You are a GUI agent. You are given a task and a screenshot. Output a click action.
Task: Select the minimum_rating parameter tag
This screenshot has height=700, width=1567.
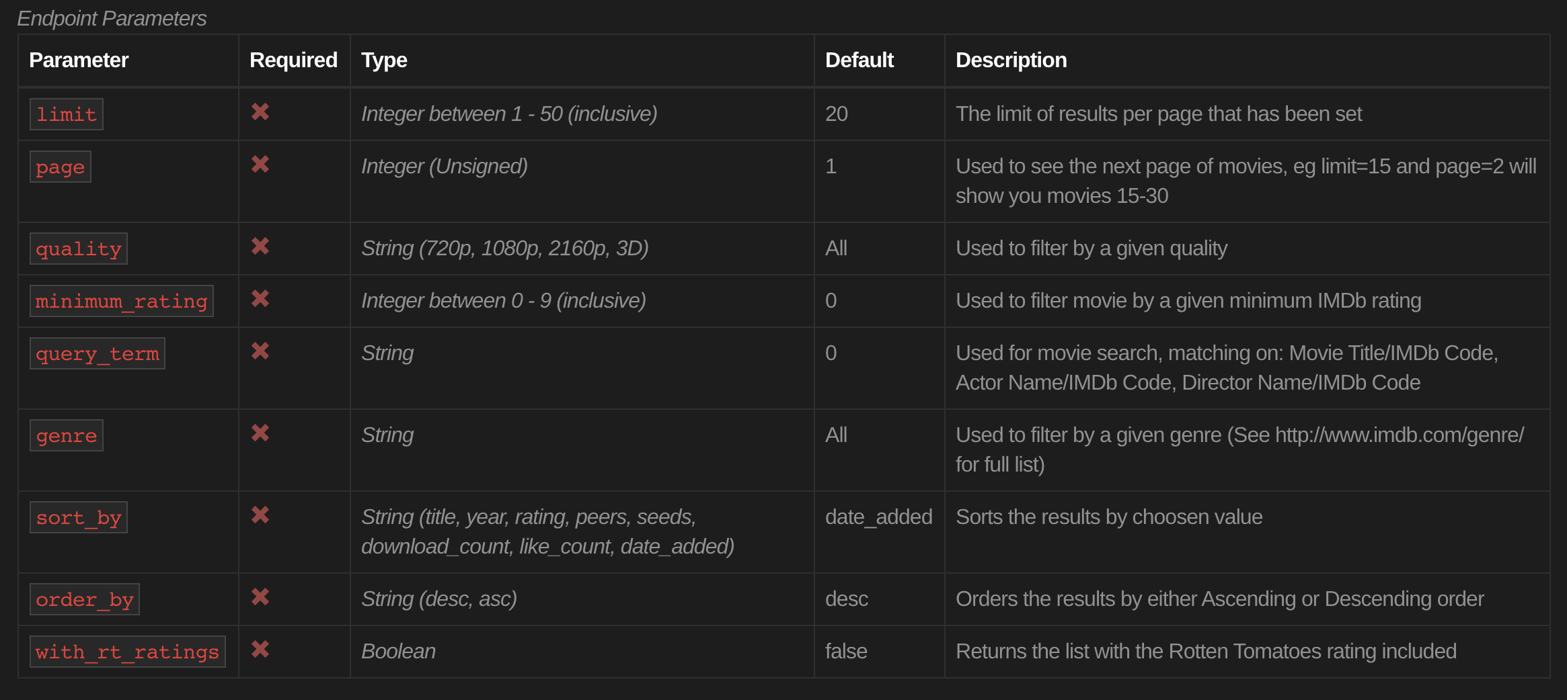point(121,301)
